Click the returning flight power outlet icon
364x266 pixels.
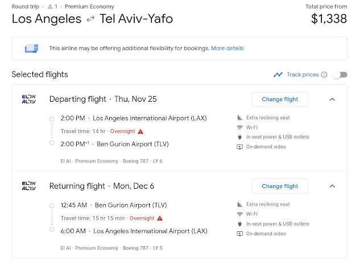239,224
